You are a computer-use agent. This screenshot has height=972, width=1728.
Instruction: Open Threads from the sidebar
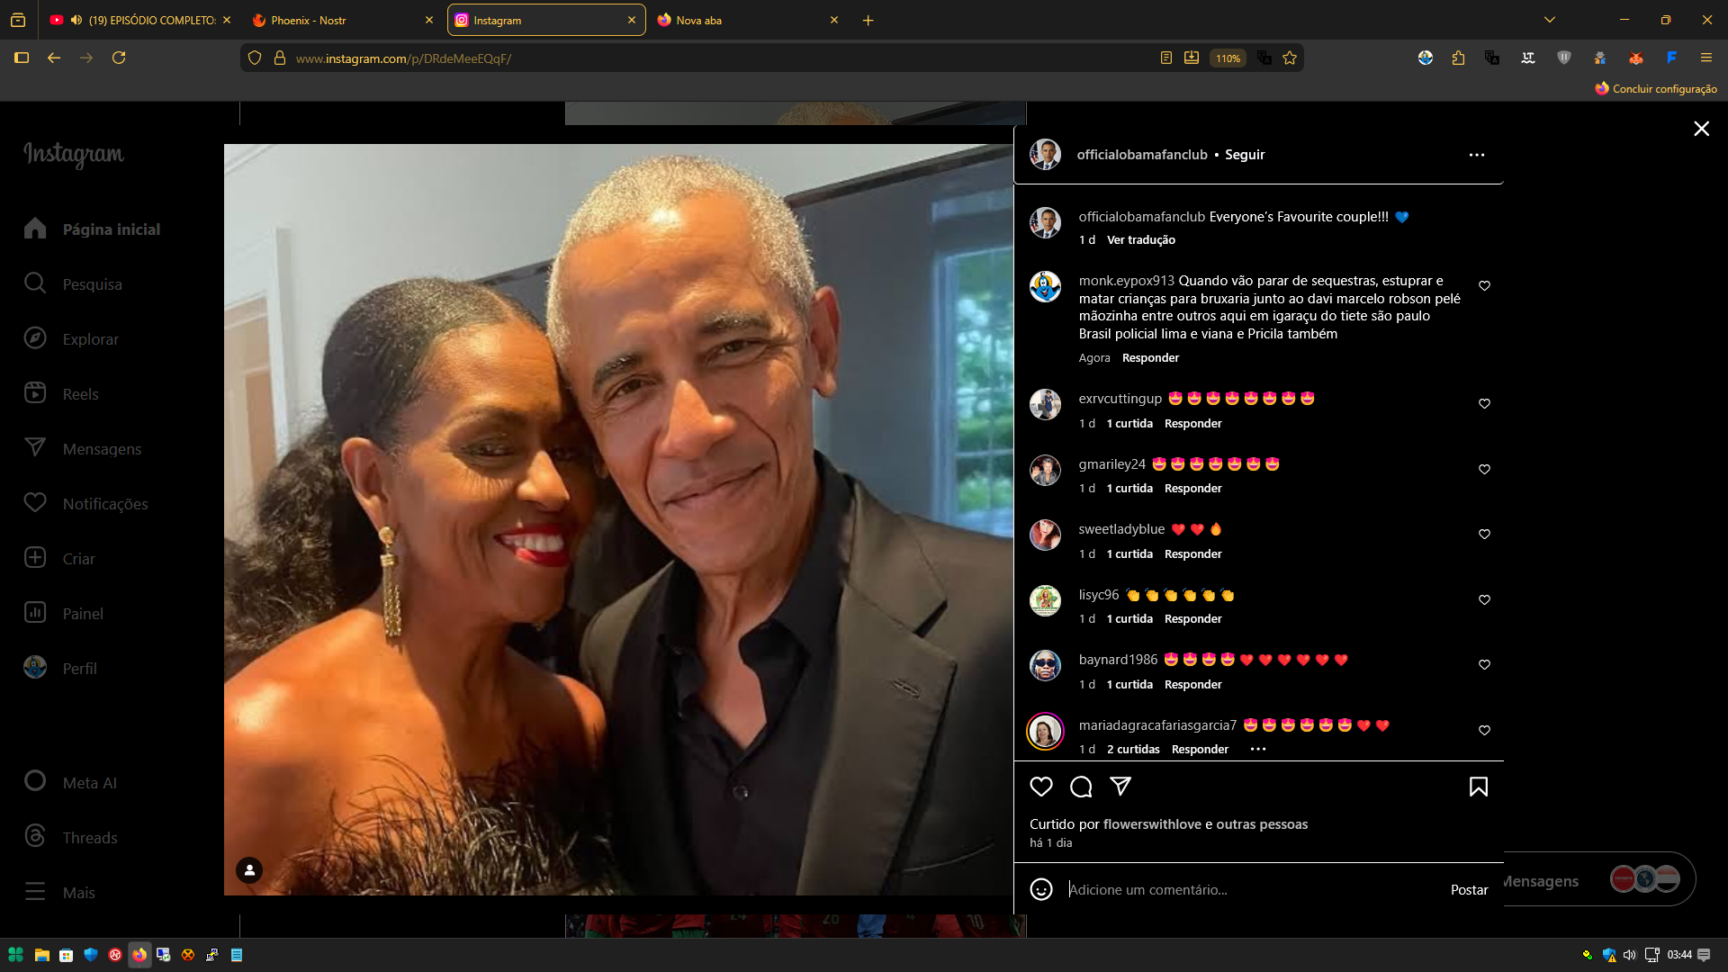coord(89,838)
